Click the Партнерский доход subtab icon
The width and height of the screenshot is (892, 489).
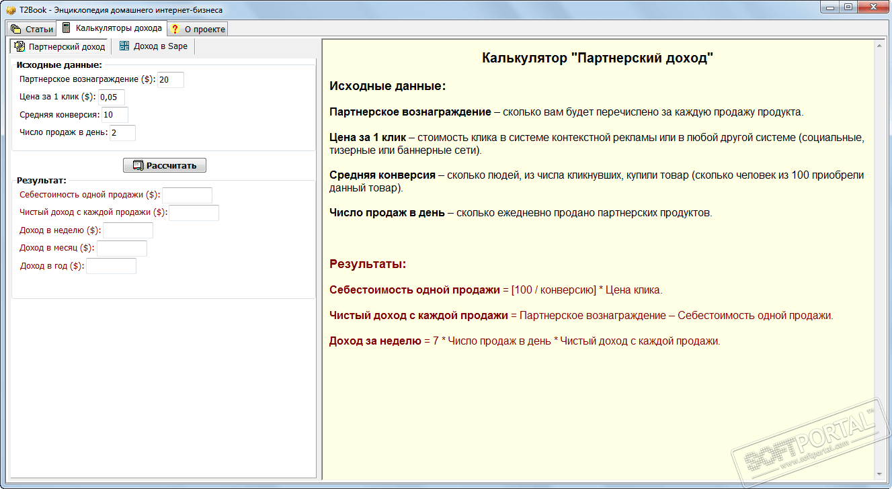(x=20, y=46)
